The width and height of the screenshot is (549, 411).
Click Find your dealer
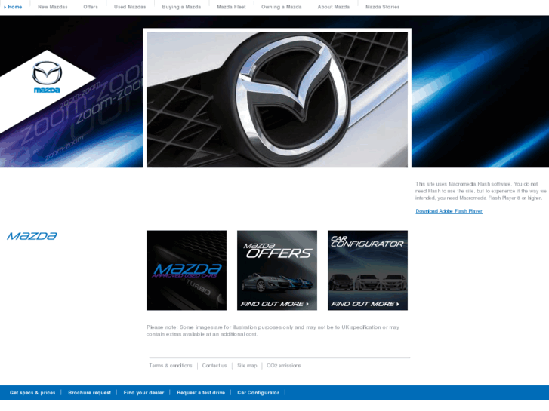point(143,392)
